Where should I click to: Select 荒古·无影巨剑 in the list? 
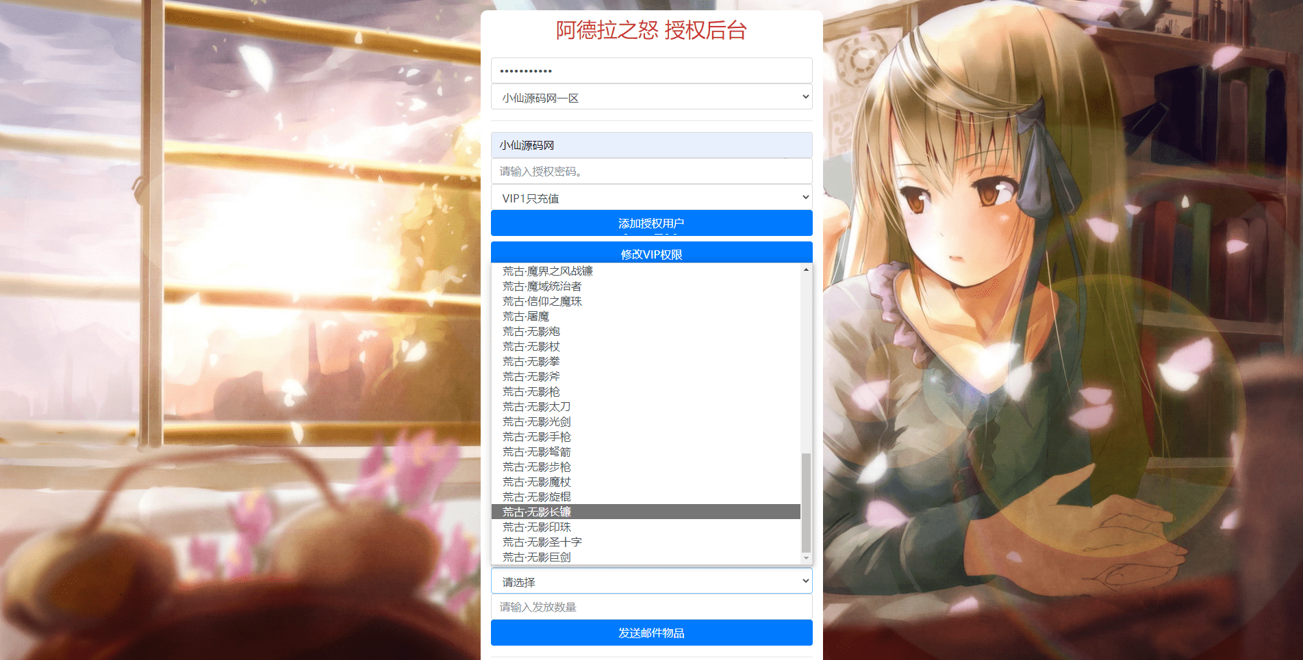pos(646,557)
